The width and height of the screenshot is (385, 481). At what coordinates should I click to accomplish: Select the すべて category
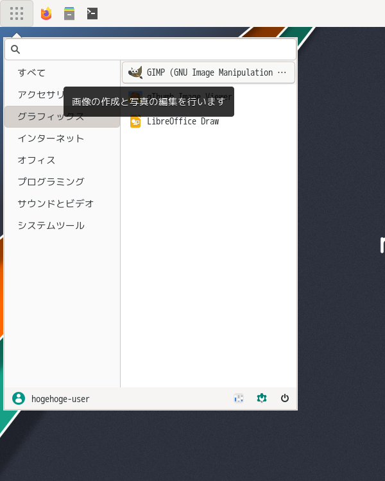(62, 72)
